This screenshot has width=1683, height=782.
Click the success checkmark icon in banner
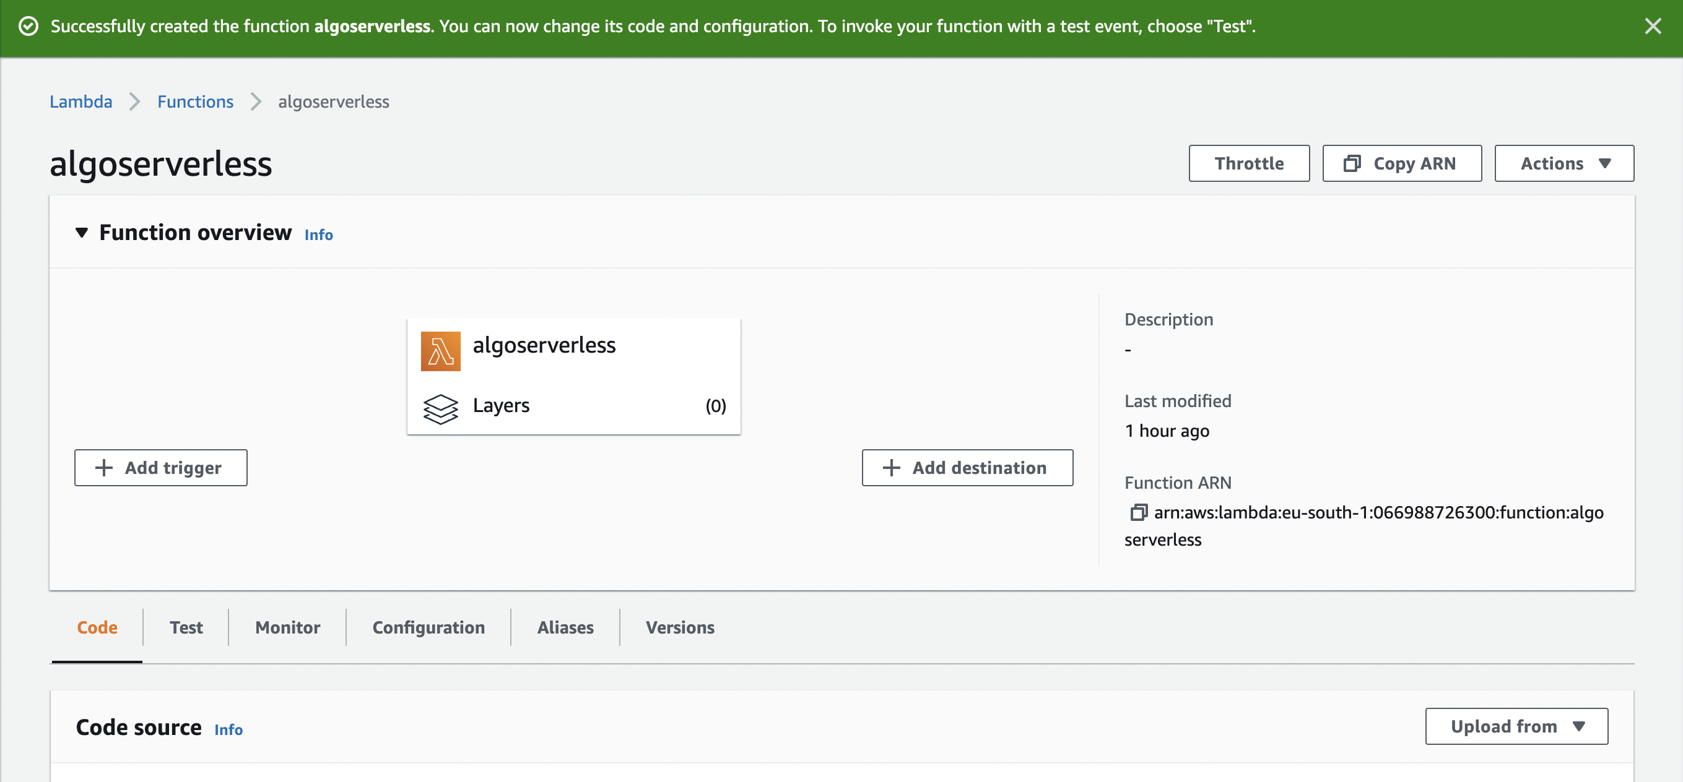pyautogui.click(x=28, y=26)
